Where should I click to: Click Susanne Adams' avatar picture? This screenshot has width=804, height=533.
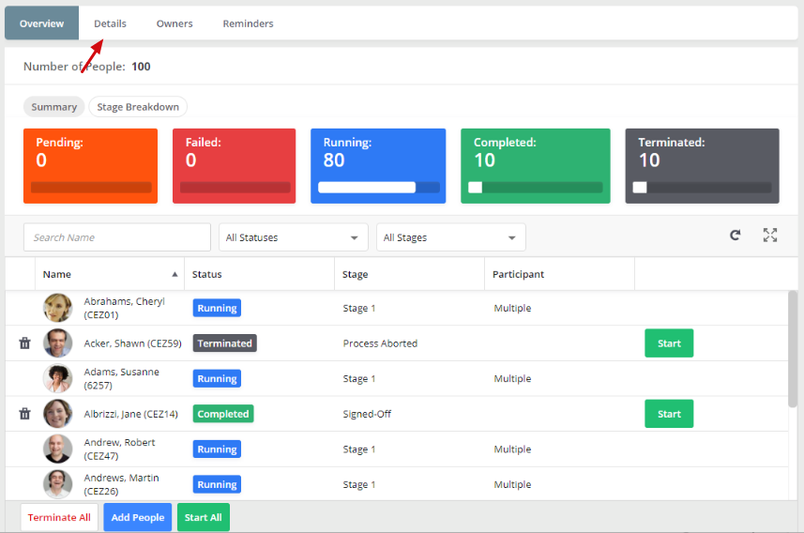tap(57, 378)
